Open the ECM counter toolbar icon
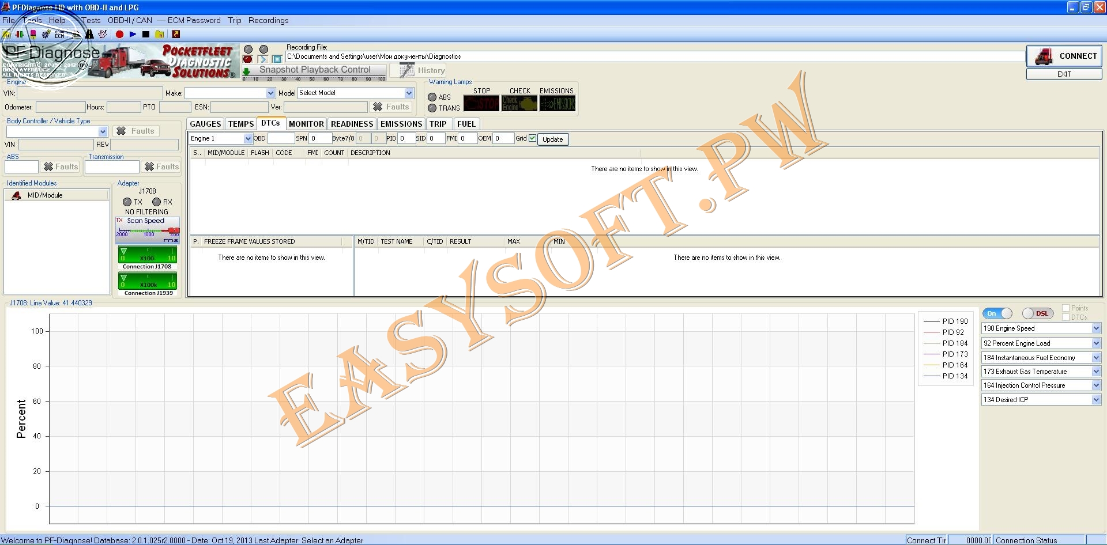 click(60, 35)
